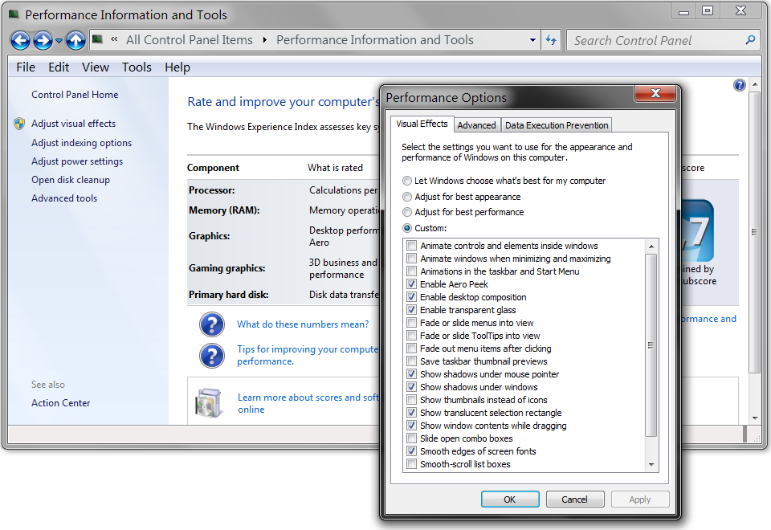Click the shield icon beside Adjust visual effects

pos(19,124)
